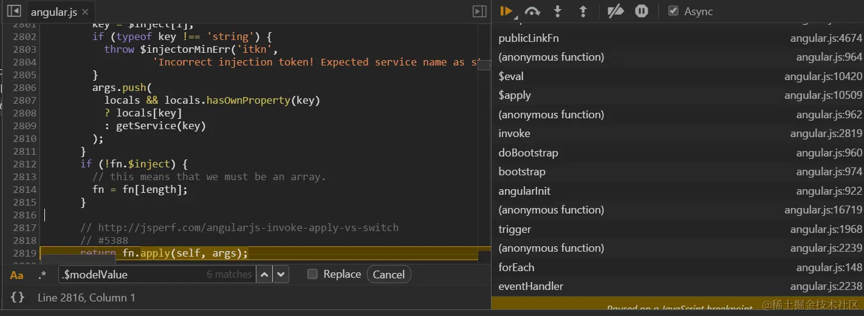Deactivate all breakpoints
This screenshot has height=316, width=864.
point(615,11)
